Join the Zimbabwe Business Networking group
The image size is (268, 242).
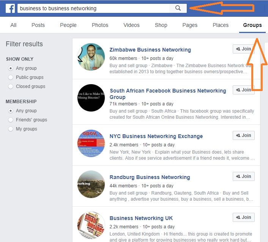pos(243,49)
